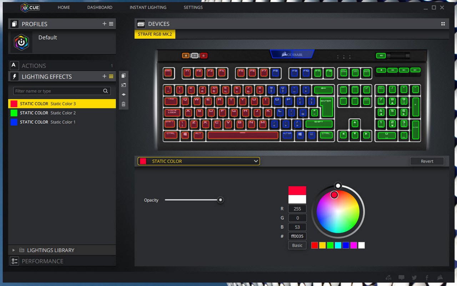Click the Basic color mode button
457x286 pixels.
(x=297, y=245)
